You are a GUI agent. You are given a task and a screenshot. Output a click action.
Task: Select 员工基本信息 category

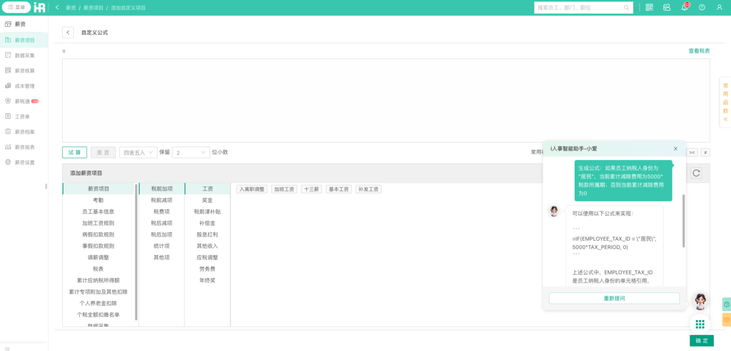tap(98, 211)
